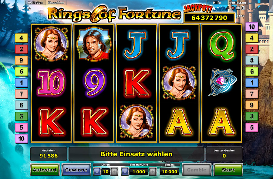Toggle the music note icon
273x179 pixels.
click(x=227, y=8)
